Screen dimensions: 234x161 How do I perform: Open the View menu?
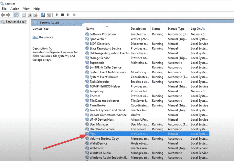(x=26, y=9)
